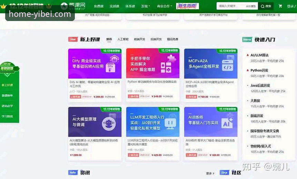Click the 登录 login link
The width and height of the screenshot is (297, 179).
point(290,6)
